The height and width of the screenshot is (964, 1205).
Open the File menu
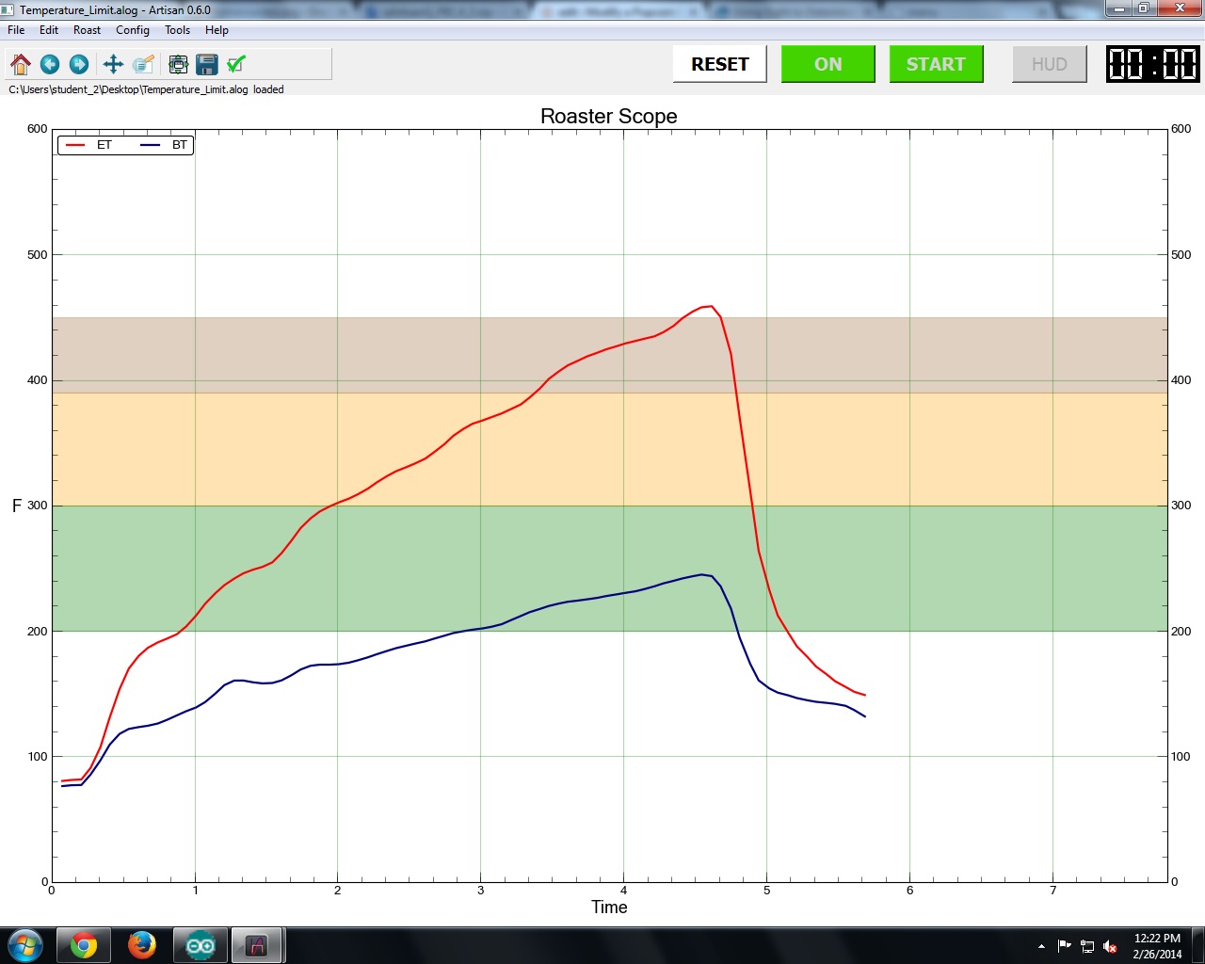click(x=16, y=30)
